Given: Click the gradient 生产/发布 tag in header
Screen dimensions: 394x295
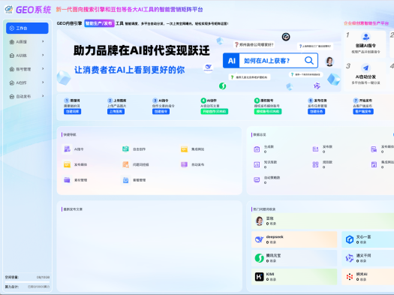Looking at the screenshot, I should [x=99, y=23].
